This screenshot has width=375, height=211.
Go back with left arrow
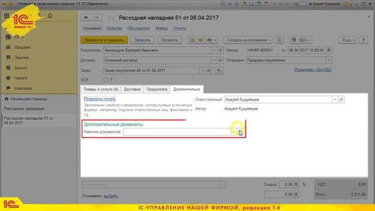tap(86, 18)
